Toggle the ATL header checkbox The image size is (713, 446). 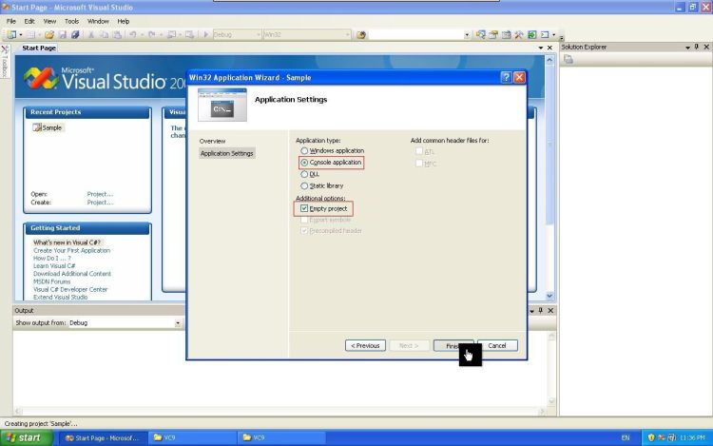pos(419,151)
